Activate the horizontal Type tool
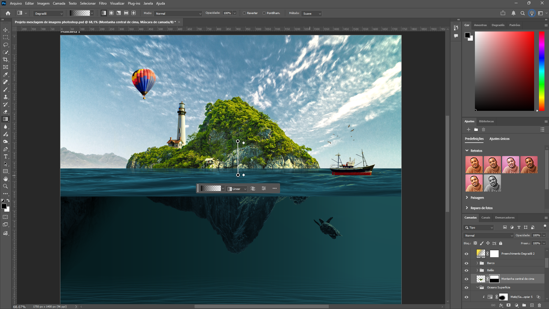The image size is (549, 309). (x=5, y=157)
